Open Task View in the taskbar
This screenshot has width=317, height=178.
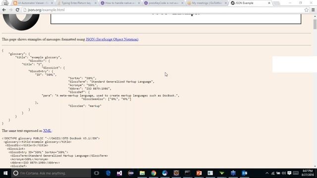point(97,173)
